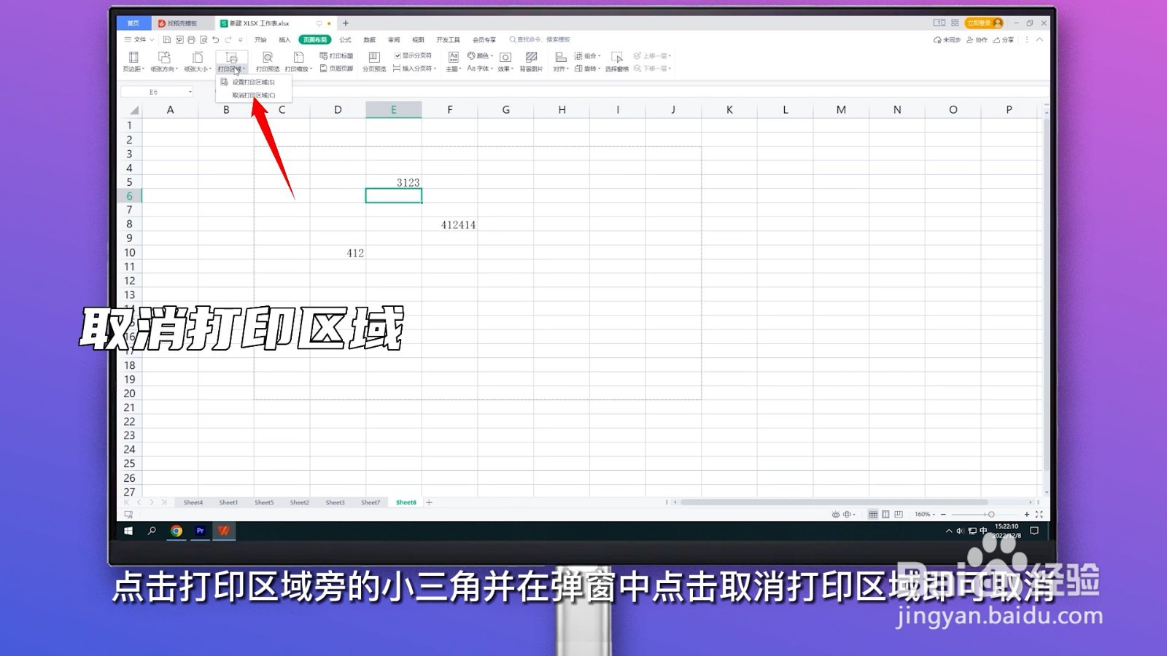Click the redo arrow icon

tap(228, 39)
